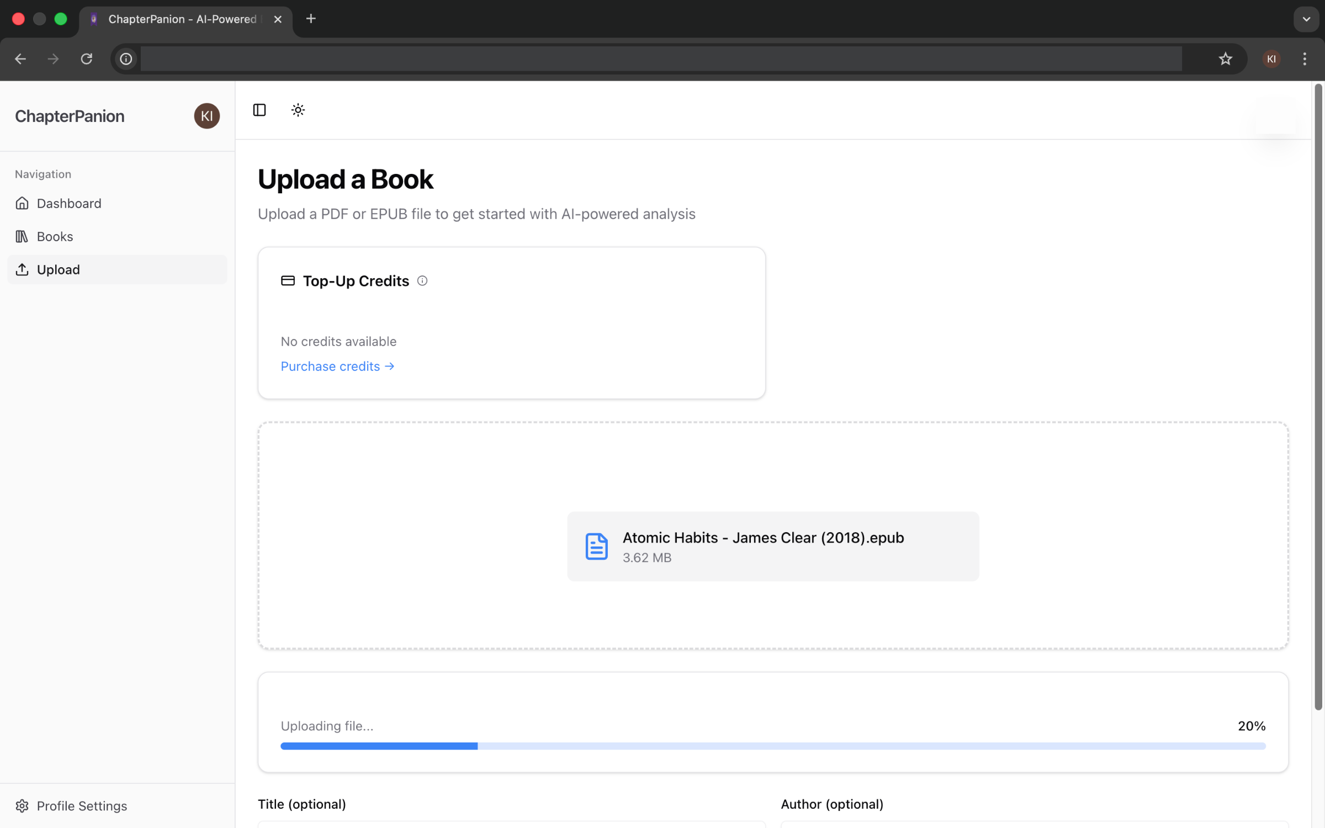The height and width of the screenshot is (828, 1325).
Task: Click the KI avatar beside ChapterPanion
Action: point(206,116)
